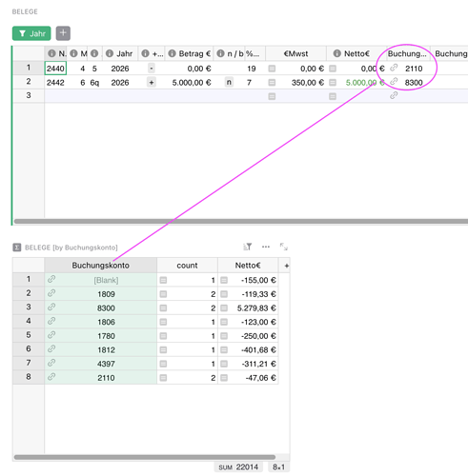The image size is (468, 476).
Task: Select the Netto€ header in BELEGE table
Action: click(356, 53)
